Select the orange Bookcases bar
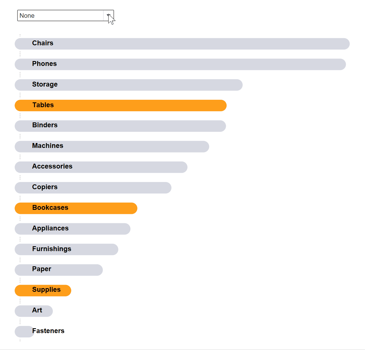Screen dimensions: 365x350 click(x=76, y=208)
